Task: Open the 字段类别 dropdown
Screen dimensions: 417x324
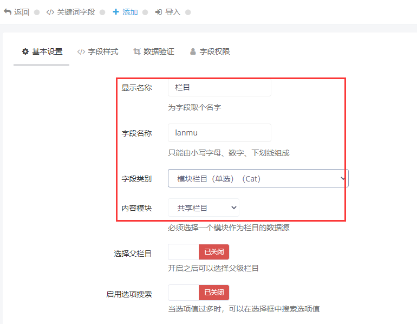Action: coord(258,178)
